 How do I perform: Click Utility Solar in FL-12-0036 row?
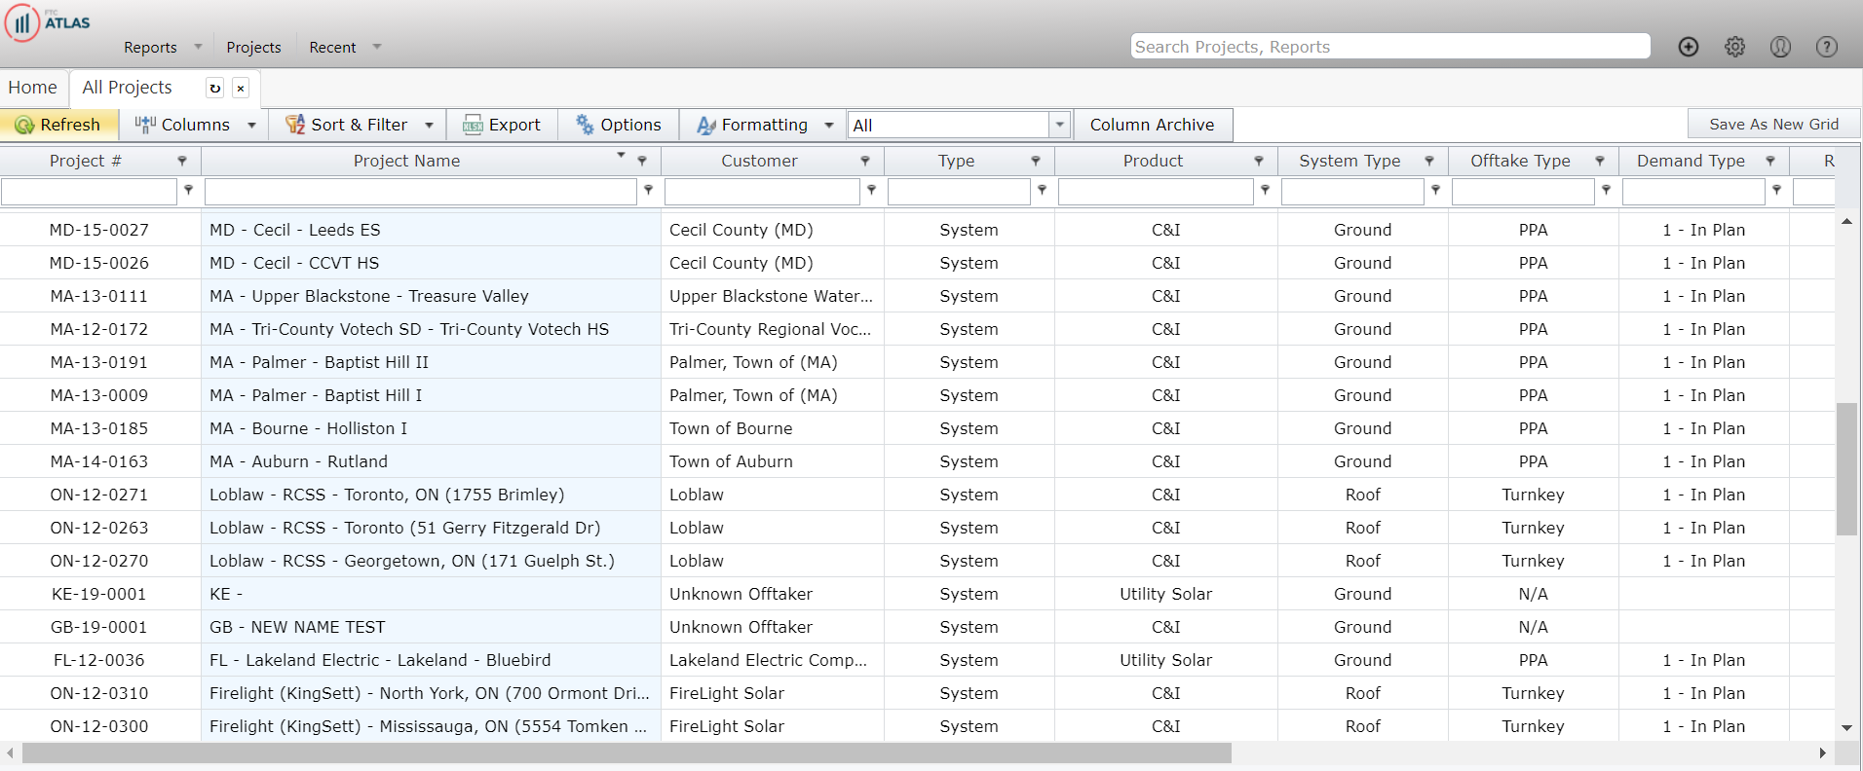click(x=1165, y=660)
